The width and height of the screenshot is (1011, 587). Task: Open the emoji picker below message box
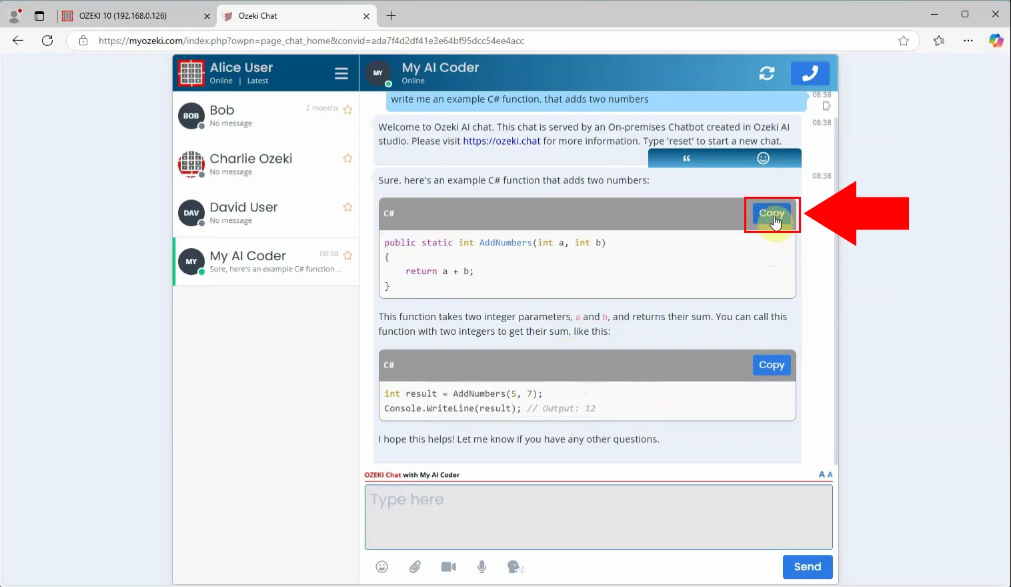click(382, 567)
